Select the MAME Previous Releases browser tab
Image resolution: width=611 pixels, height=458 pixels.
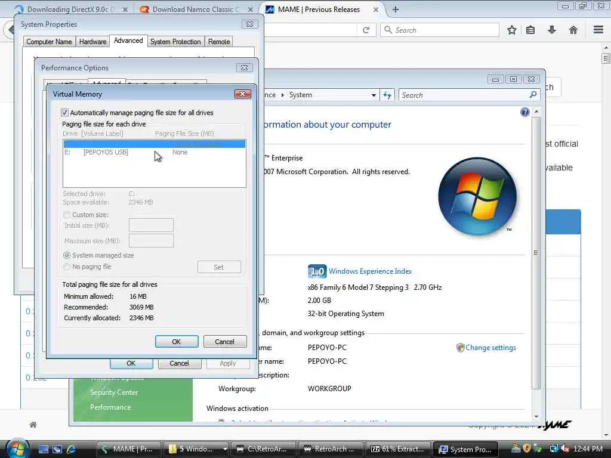[x=319, y=10]
